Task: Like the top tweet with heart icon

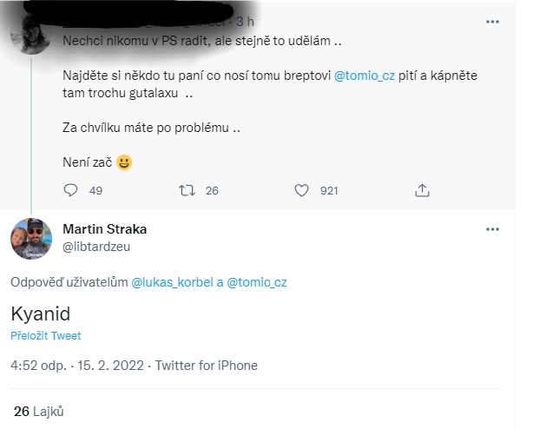Action: (301, 190)
